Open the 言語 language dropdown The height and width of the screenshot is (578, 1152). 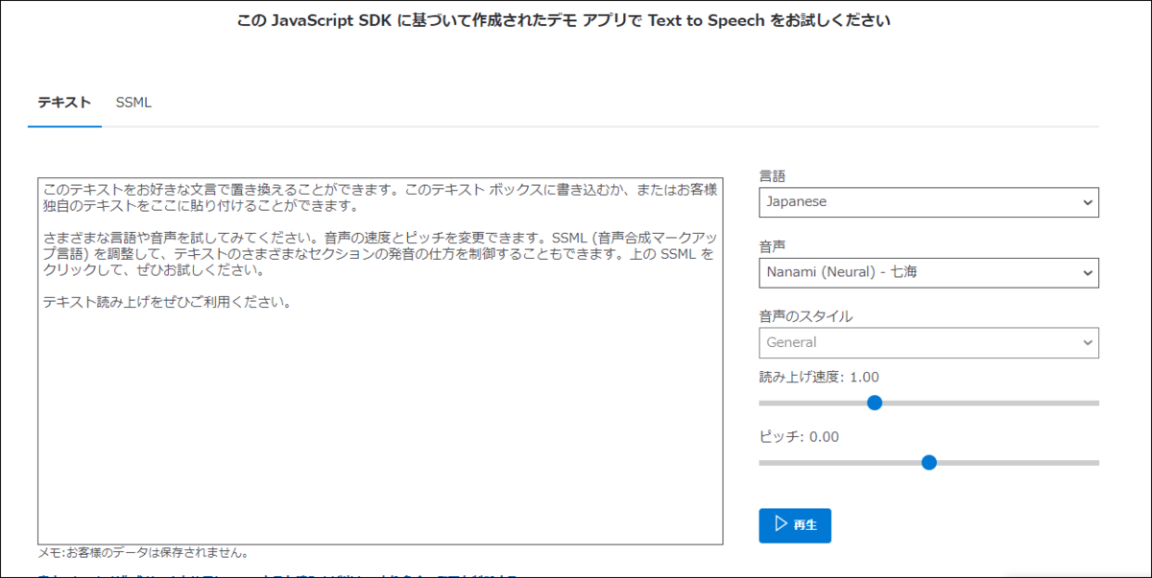[928, 202]
